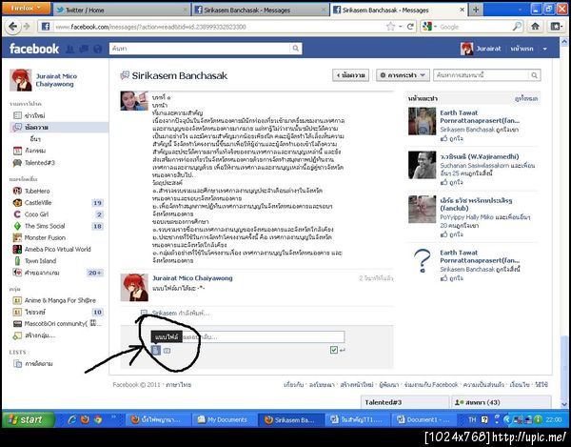Click the reply message input field
Image resolution: width=571 pixels, height=447 pixels.
pos(247,336)
